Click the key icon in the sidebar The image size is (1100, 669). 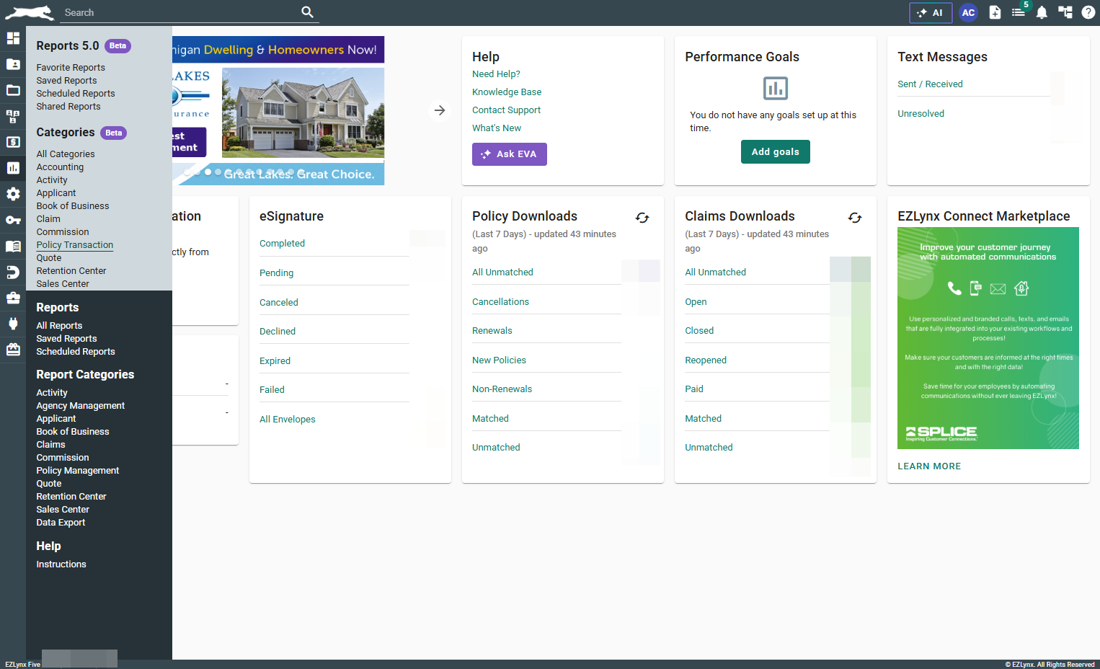click(x=13, y=220)
